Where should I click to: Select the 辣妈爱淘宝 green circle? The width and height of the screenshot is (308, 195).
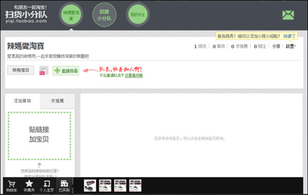(71, 14)
